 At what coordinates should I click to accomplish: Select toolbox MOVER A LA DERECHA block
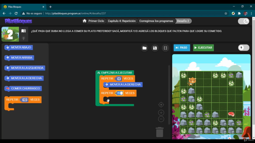24,78
